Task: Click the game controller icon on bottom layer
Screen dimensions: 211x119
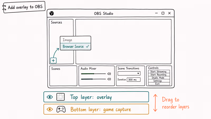Action: tap(61, 109)
